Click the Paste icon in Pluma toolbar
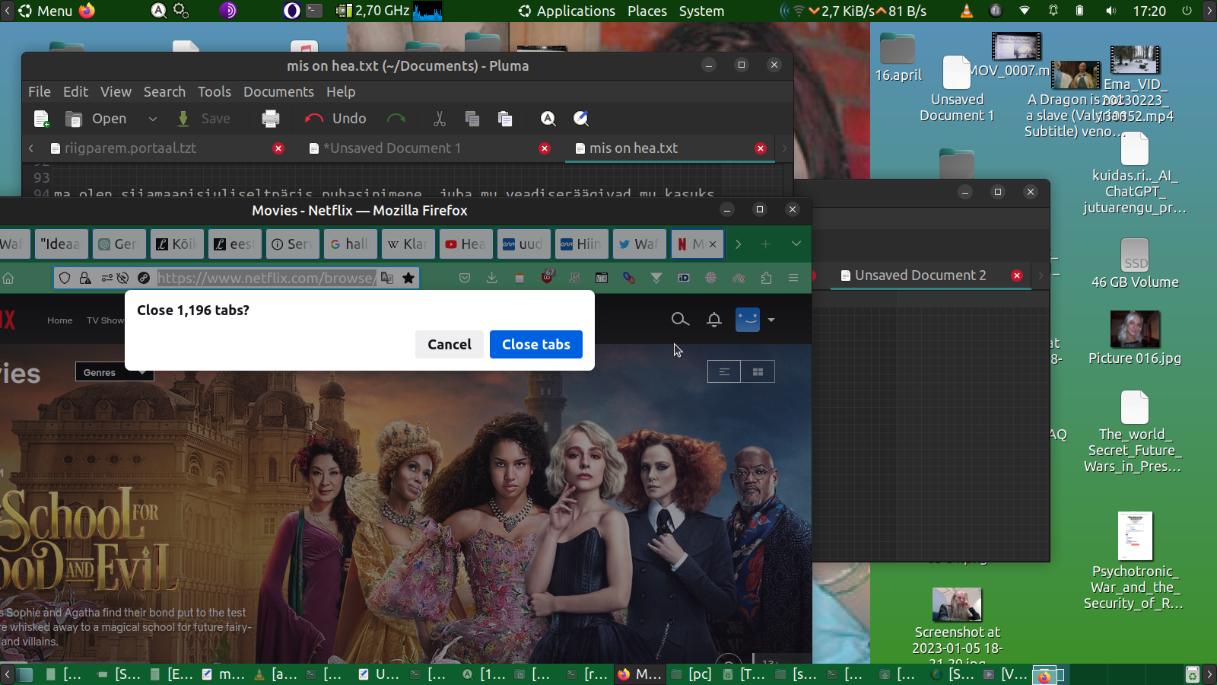Screen dimensions: 1217x685 click(505, 119)
